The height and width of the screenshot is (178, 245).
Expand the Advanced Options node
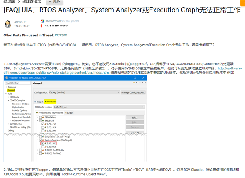(11, 120)
